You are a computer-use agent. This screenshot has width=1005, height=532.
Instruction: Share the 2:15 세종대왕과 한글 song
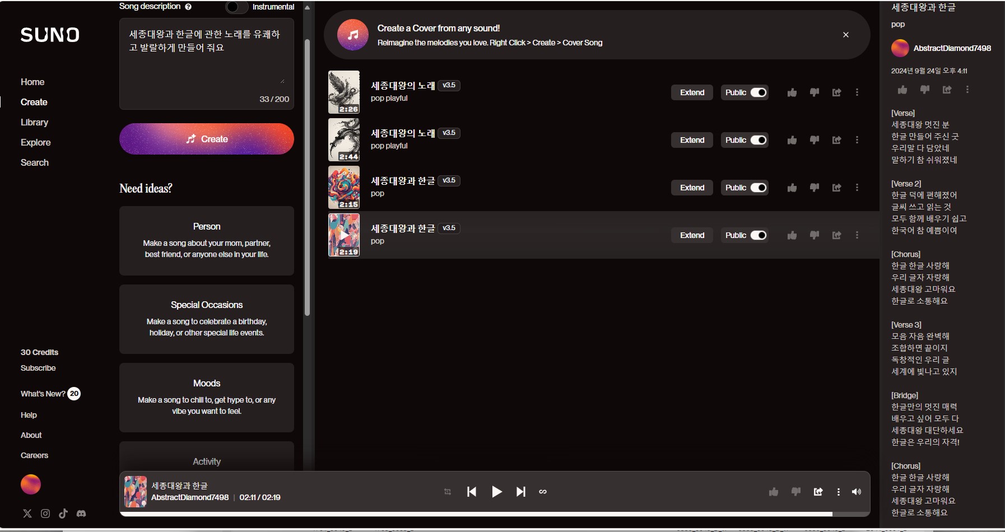click(x=836, y=188)
